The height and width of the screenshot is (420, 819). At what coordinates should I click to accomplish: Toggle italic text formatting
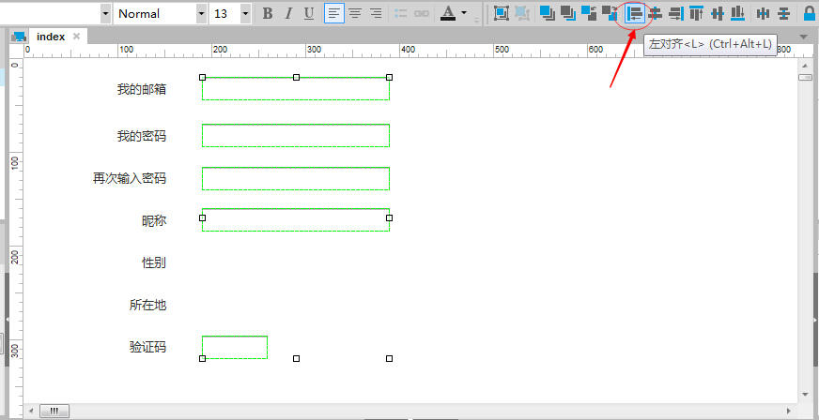click(288, 13)
